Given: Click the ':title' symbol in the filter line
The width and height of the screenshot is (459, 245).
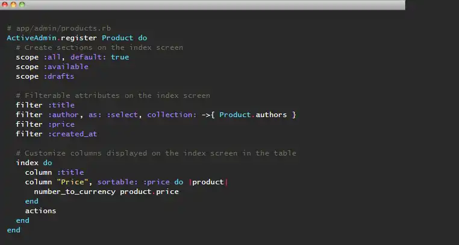Looking at the screenshot, I should point(61,105).
